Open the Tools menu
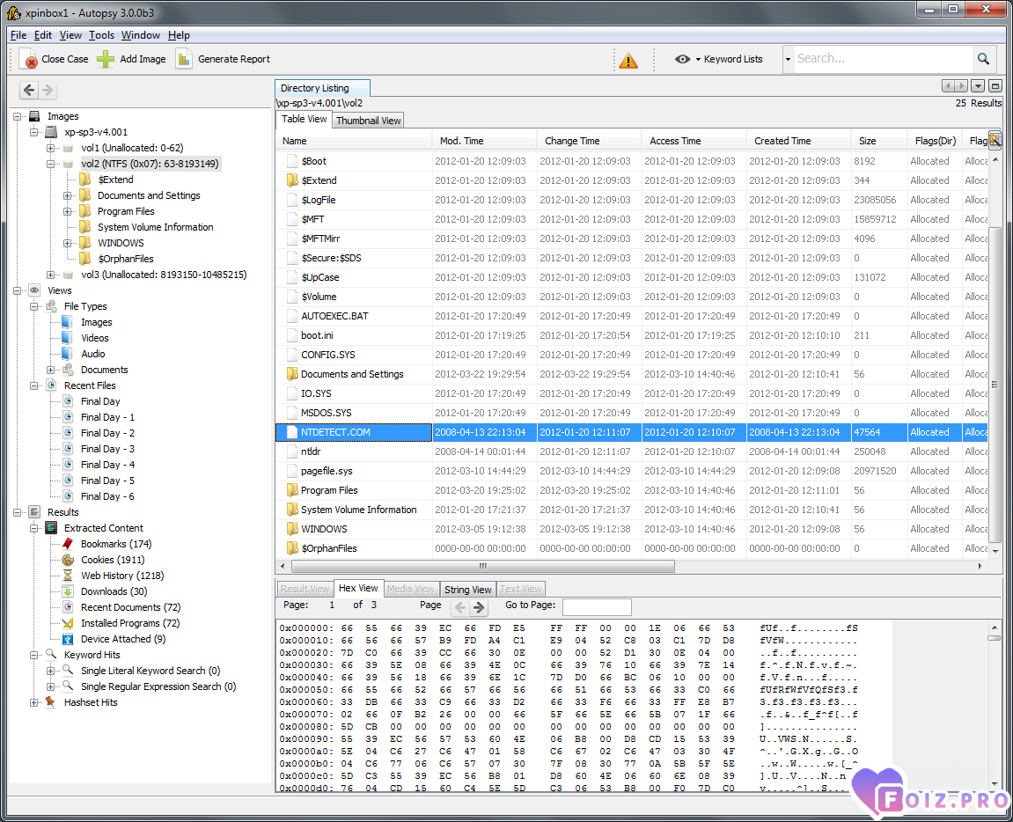1013x822 pixels. pyautogui.click(x=101, y=35)
